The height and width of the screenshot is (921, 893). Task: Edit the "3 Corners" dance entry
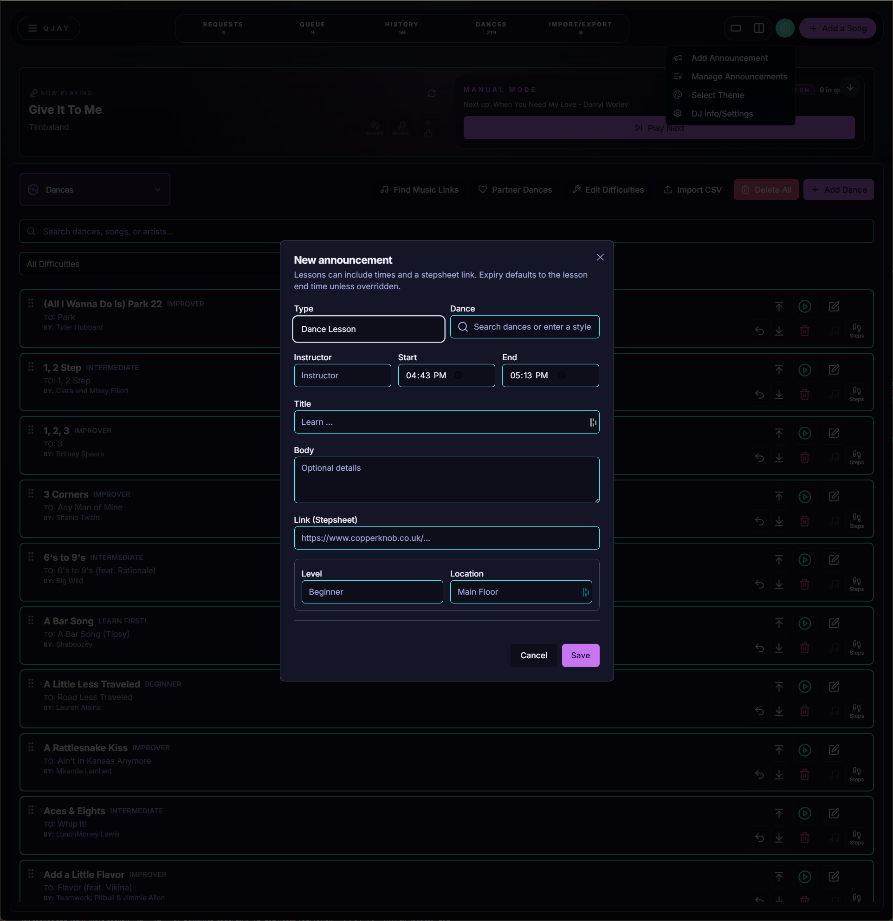(x=834, y=496)
